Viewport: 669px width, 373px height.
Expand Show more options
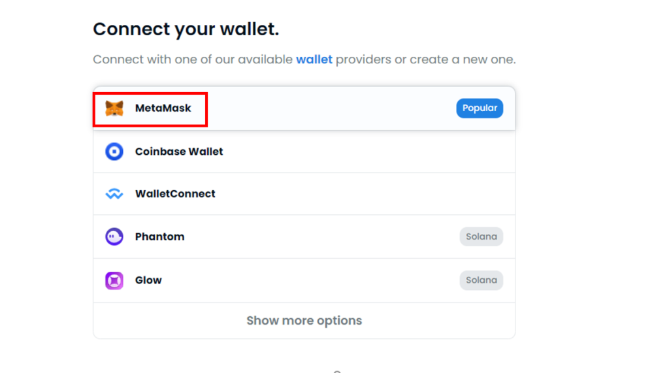304,321
